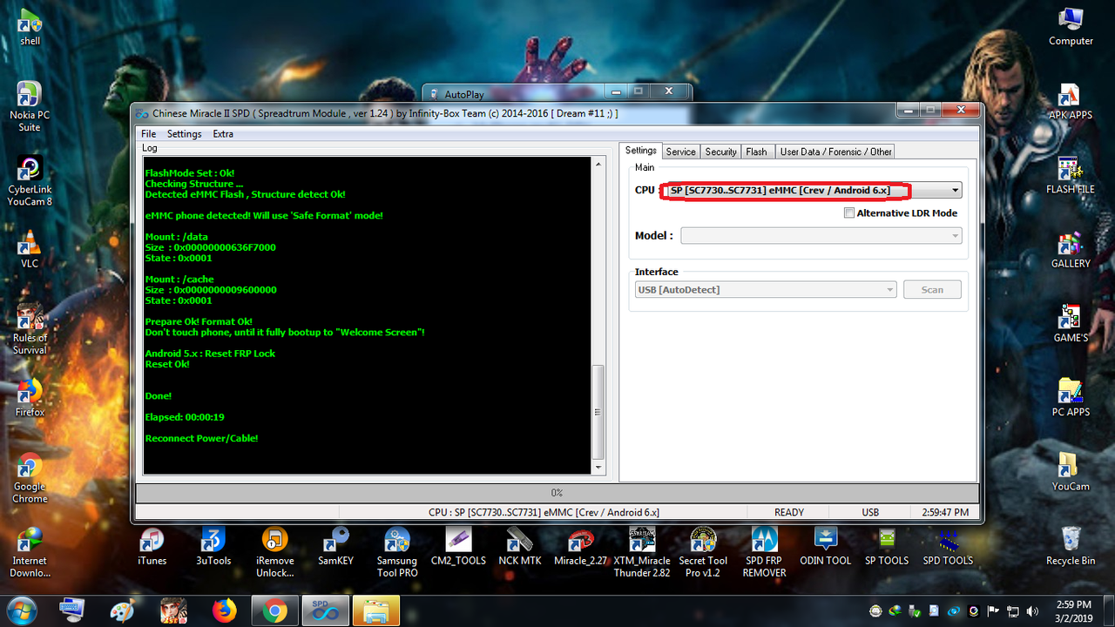
Task: Open the SamKEY desktop shortcut
Action: pos(335,546)
